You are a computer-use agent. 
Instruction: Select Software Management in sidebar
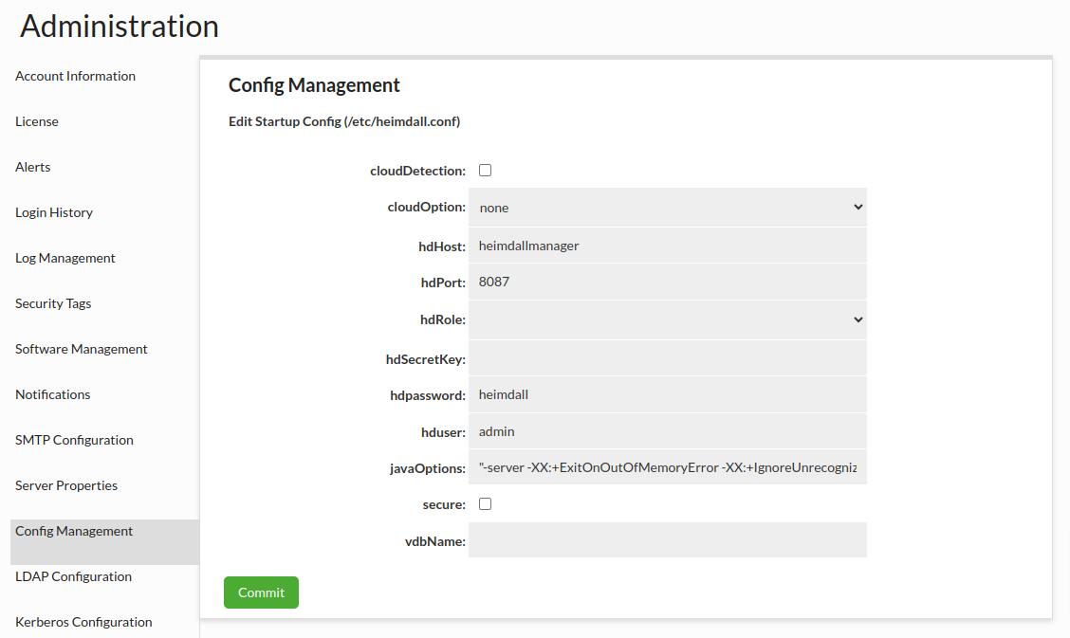[x=82, y=349]
